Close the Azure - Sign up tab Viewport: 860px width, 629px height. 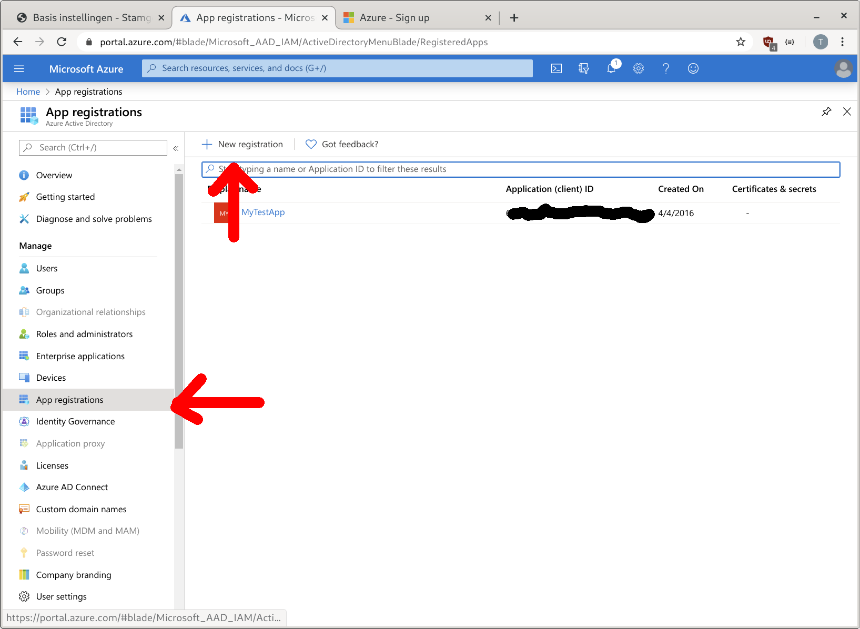tap(488, 17)
